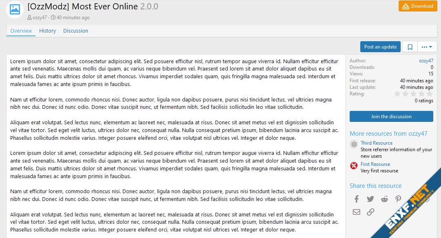Click the resource image icon beside title
Image resolution: width=441 pixels, height=238 pixels.
tap(15, 9)
